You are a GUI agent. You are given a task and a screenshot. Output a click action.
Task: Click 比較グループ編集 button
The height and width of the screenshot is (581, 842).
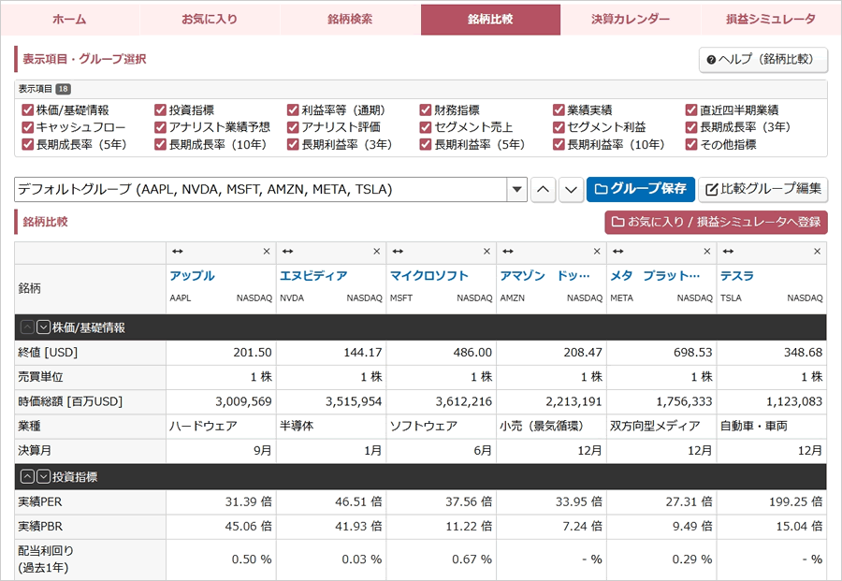click(x=763, y=190)
